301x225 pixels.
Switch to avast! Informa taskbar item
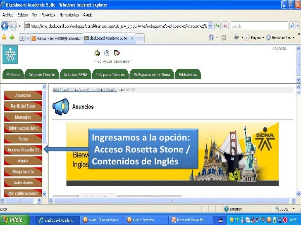coord(146,220)
